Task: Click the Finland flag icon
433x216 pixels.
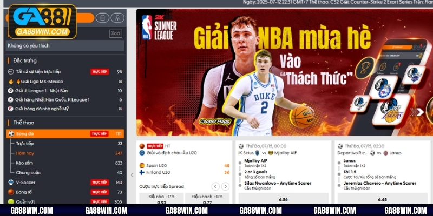Action: [142, 172]
